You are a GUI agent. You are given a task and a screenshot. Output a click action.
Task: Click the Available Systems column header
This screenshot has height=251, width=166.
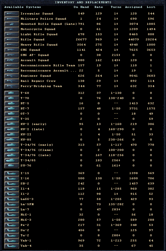coord(23,7)
